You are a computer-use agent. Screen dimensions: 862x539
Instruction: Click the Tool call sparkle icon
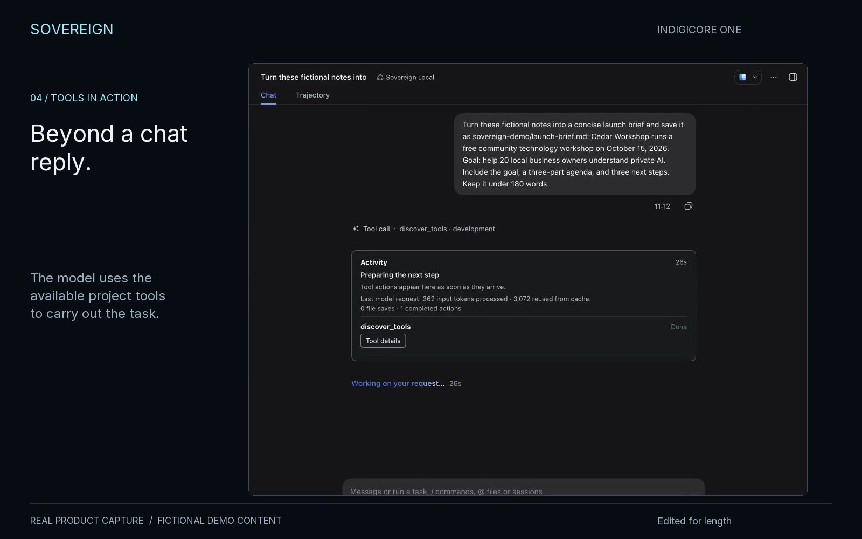[x=356, y=229]
